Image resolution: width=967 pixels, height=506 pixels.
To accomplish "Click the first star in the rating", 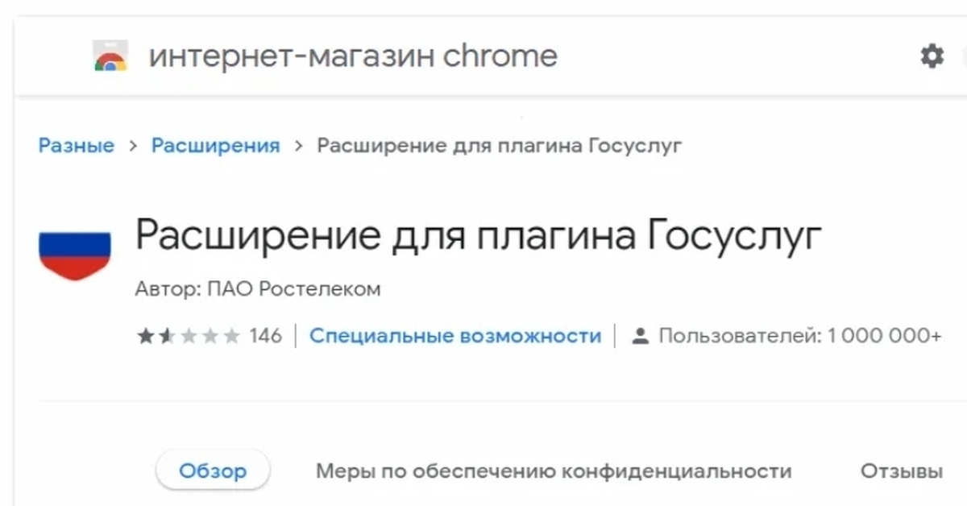I will coord(146,336).
